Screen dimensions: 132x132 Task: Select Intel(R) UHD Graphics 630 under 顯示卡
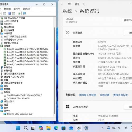20,114
